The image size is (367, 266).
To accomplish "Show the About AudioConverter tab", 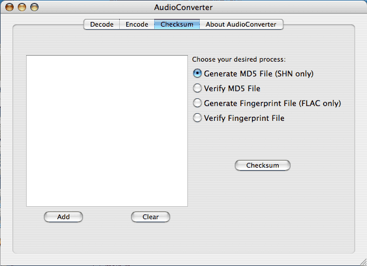I will (x=241, y=24).
